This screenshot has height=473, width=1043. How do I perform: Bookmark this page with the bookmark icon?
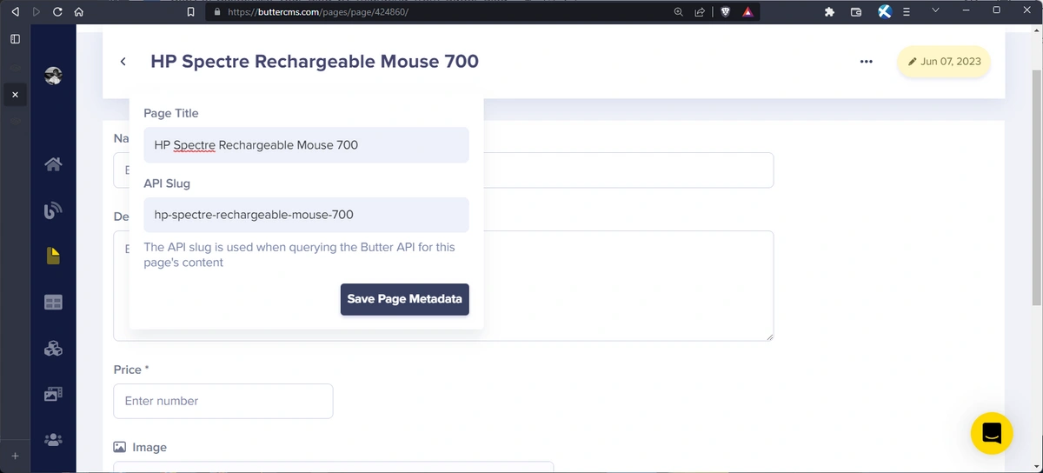[191, 12]
